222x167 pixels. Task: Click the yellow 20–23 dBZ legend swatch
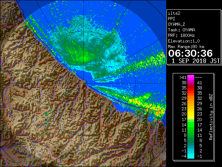tap(191, 114)
